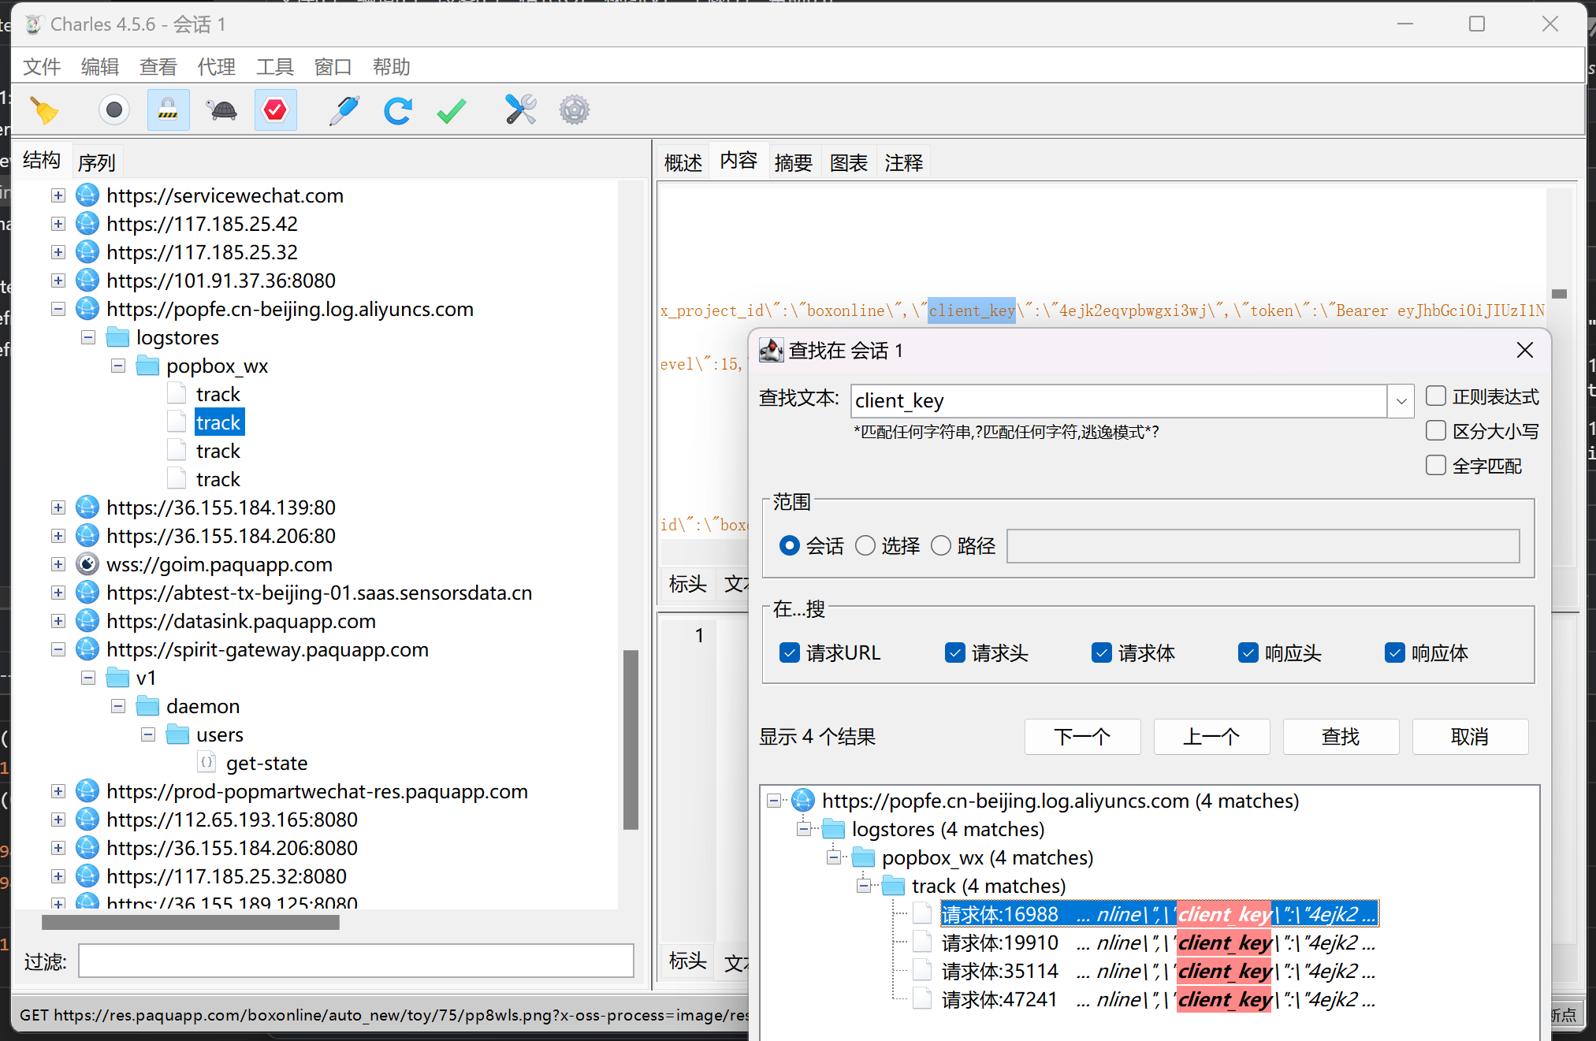
Task: Select the 路径 scope radio button
Action: click(941, 545)
